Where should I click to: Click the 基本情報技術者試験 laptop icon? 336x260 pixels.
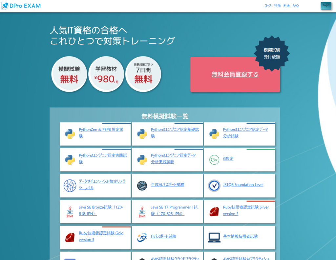click(x=214, y=237)
